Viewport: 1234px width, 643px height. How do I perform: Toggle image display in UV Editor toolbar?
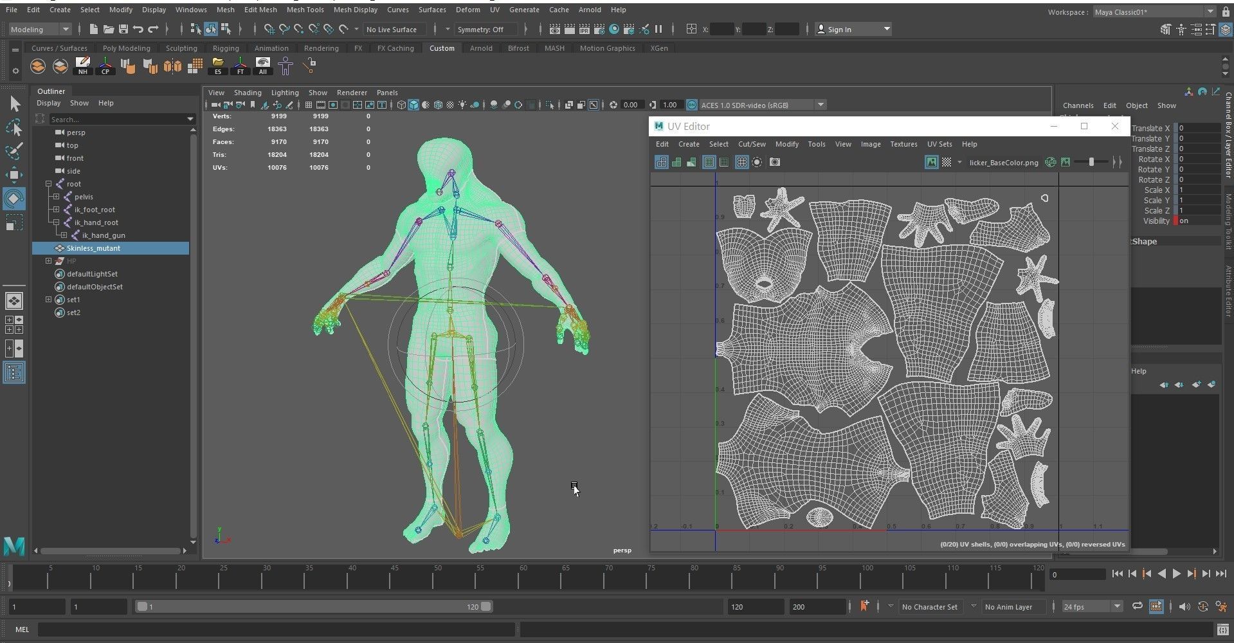pyautogui.click(x=931, y=162)
